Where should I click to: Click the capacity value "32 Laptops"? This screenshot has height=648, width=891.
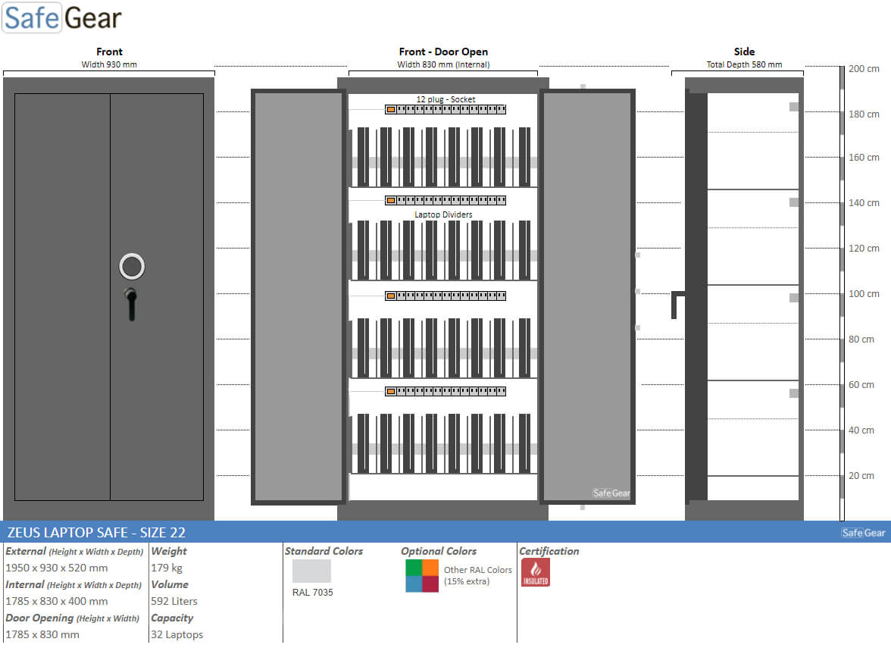pos(177,634)
